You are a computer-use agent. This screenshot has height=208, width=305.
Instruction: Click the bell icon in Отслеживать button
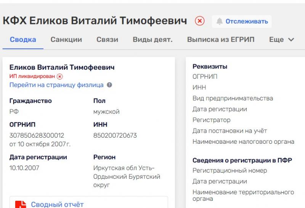220,21
